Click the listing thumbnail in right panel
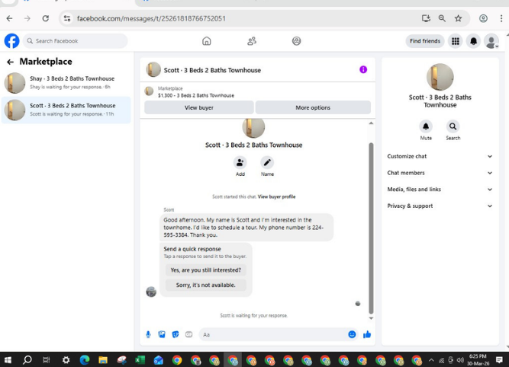Viewport: 509px width, 367px height. (x=440, y=77)
